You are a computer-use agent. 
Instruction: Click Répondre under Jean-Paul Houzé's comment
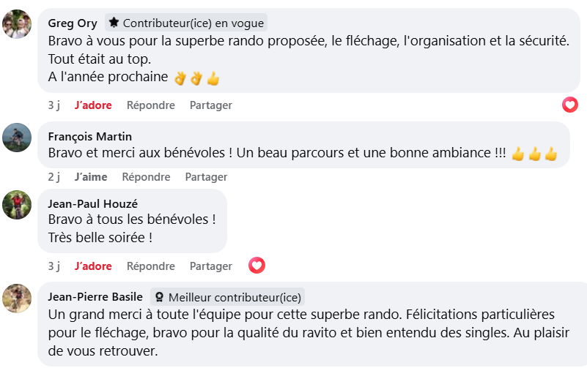(x=150, y=266)
